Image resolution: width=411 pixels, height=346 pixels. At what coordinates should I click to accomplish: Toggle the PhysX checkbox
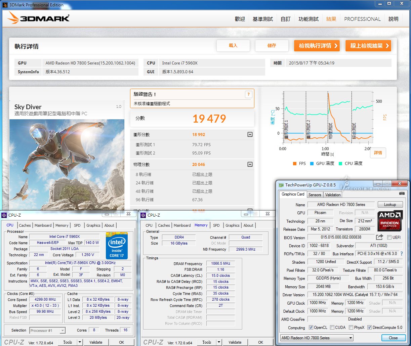[x=351, y=328]
